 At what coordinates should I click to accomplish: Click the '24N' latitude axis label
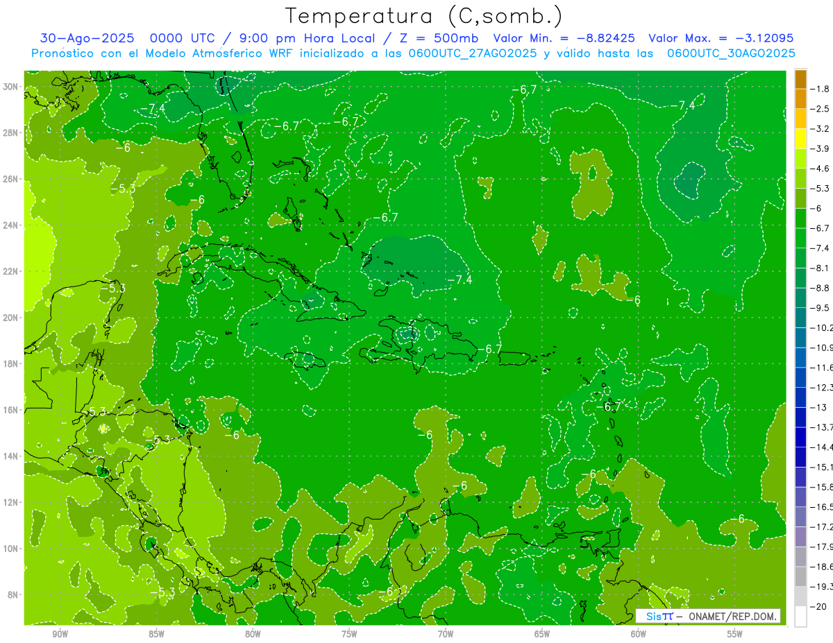(x=12, y=225)
